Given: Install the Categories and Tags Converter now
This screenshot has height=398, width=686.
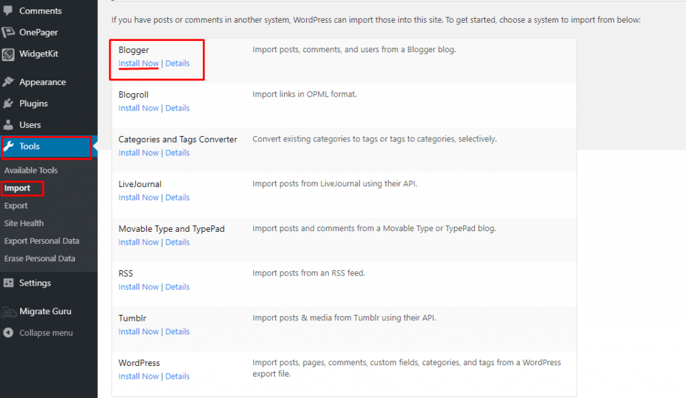Looking at the screenshot, I should 138,153.
